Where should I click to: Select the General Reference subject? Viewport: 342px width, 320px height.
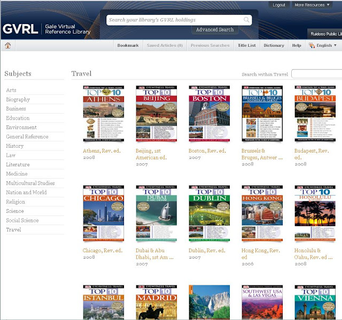27,137
